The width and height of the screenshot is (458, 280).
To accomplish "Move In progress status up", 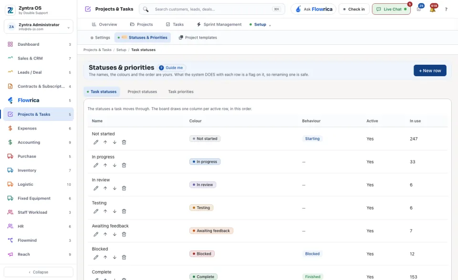I will (x=105, y=165).
